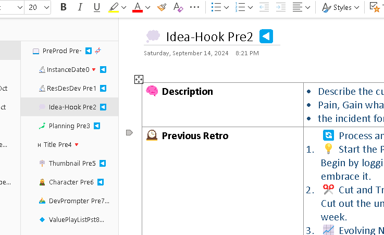
Task: Open the Planning Pre3 page
Action: click(69, 126)
